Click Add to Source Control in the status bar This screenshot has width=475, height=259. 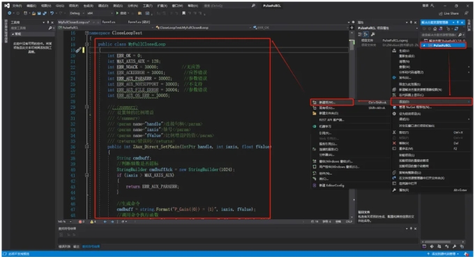pos(443,253)
